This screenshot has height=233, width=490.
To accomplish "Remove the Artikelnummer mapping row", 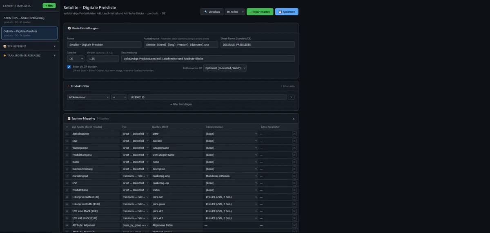I will click(294, 134).
